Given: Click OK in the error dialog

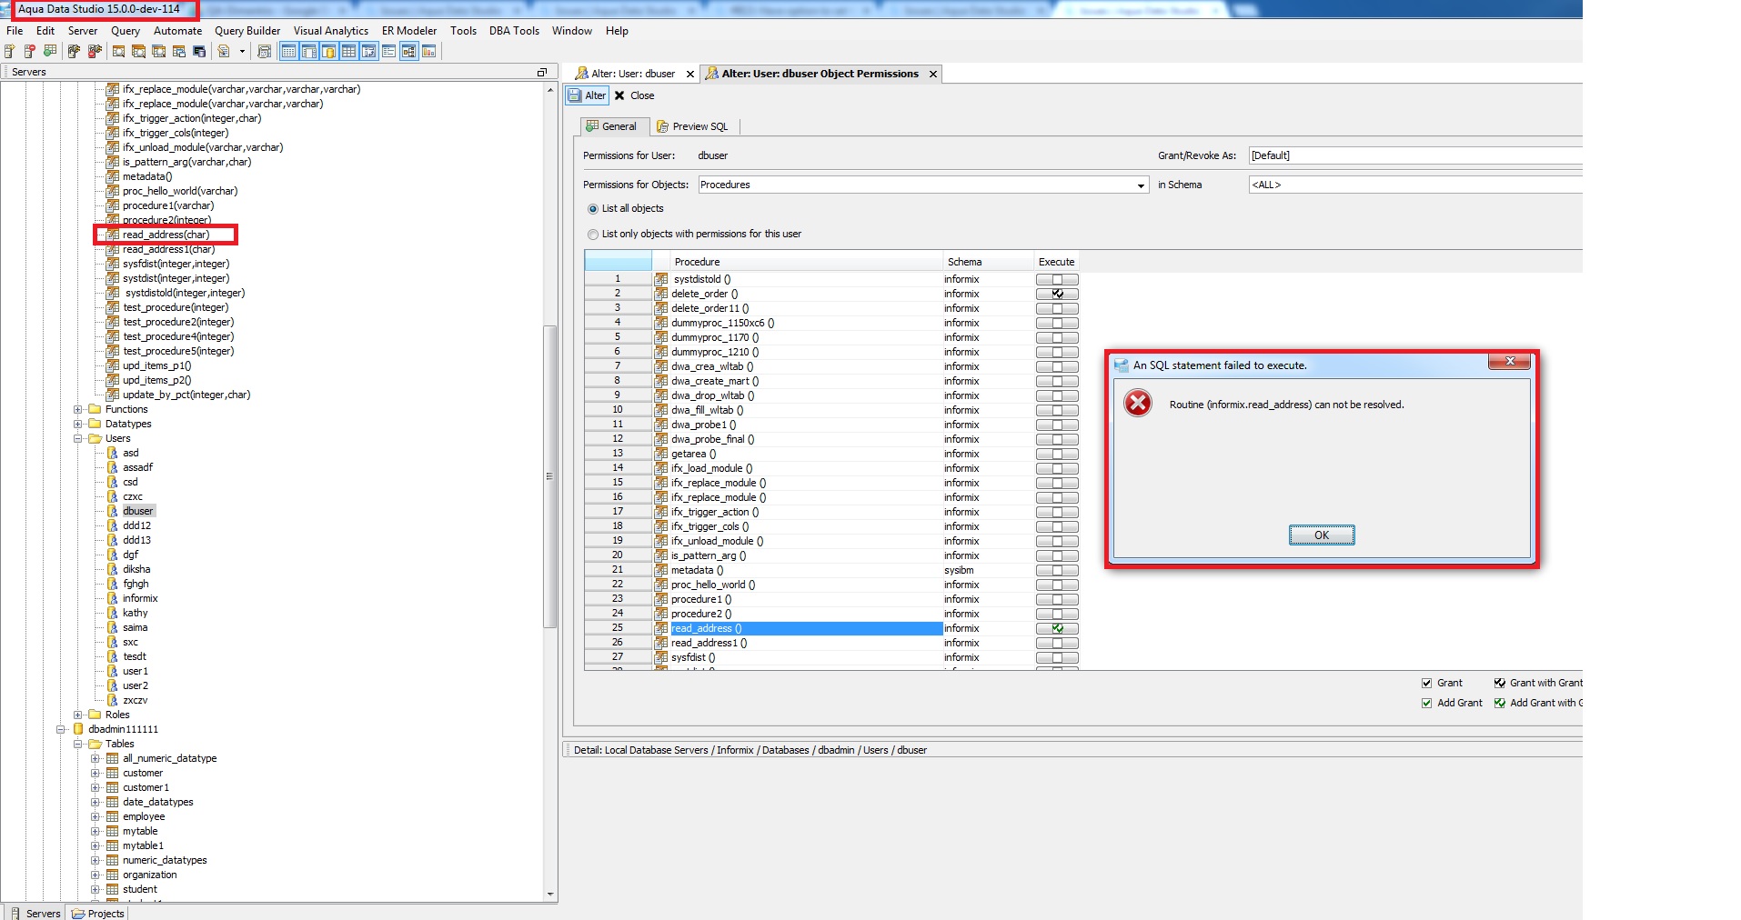Looking at the screenshot, I should click(x=1322, y=535).
